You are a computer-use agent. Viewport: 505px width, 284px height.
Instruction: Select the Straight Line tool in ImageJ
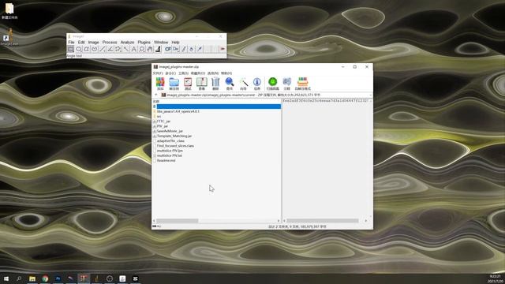(102, 49)
